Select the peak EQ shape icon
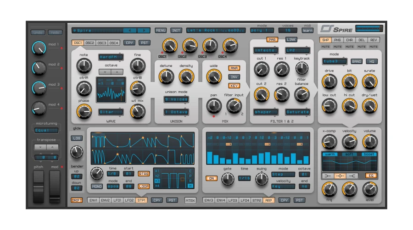413x230 pixels. point(340,175)
